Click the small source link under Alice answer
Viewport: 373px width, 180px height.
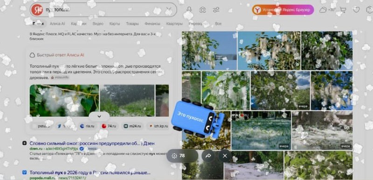60,77
